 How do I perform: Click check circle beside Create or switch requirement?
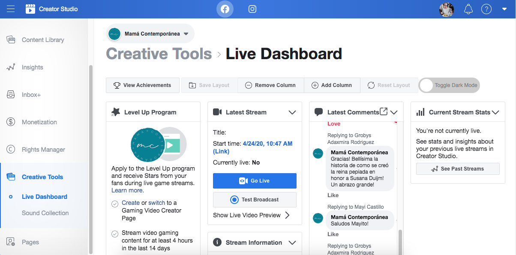115,204
